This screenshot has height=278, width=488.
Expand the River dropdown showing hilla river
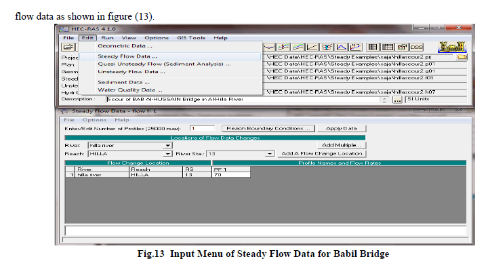[x=167, y=144]
